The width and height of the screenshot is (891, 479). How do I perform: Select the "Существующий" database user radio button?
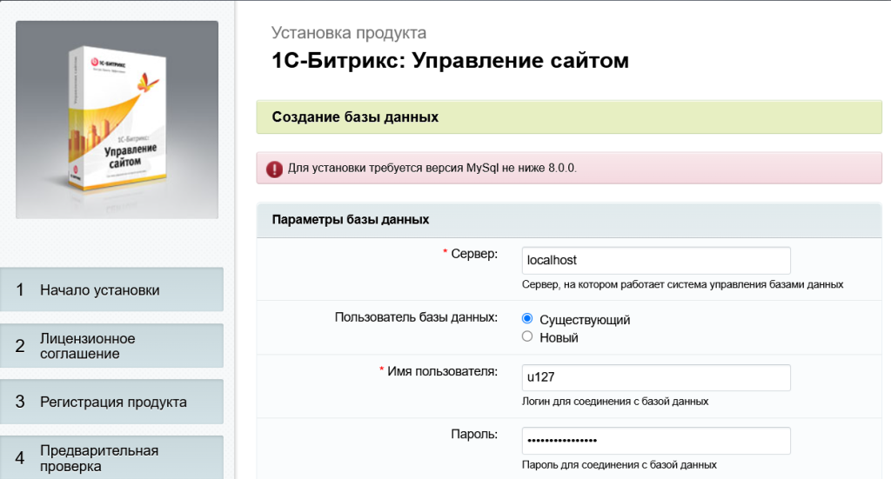[527, 319]
